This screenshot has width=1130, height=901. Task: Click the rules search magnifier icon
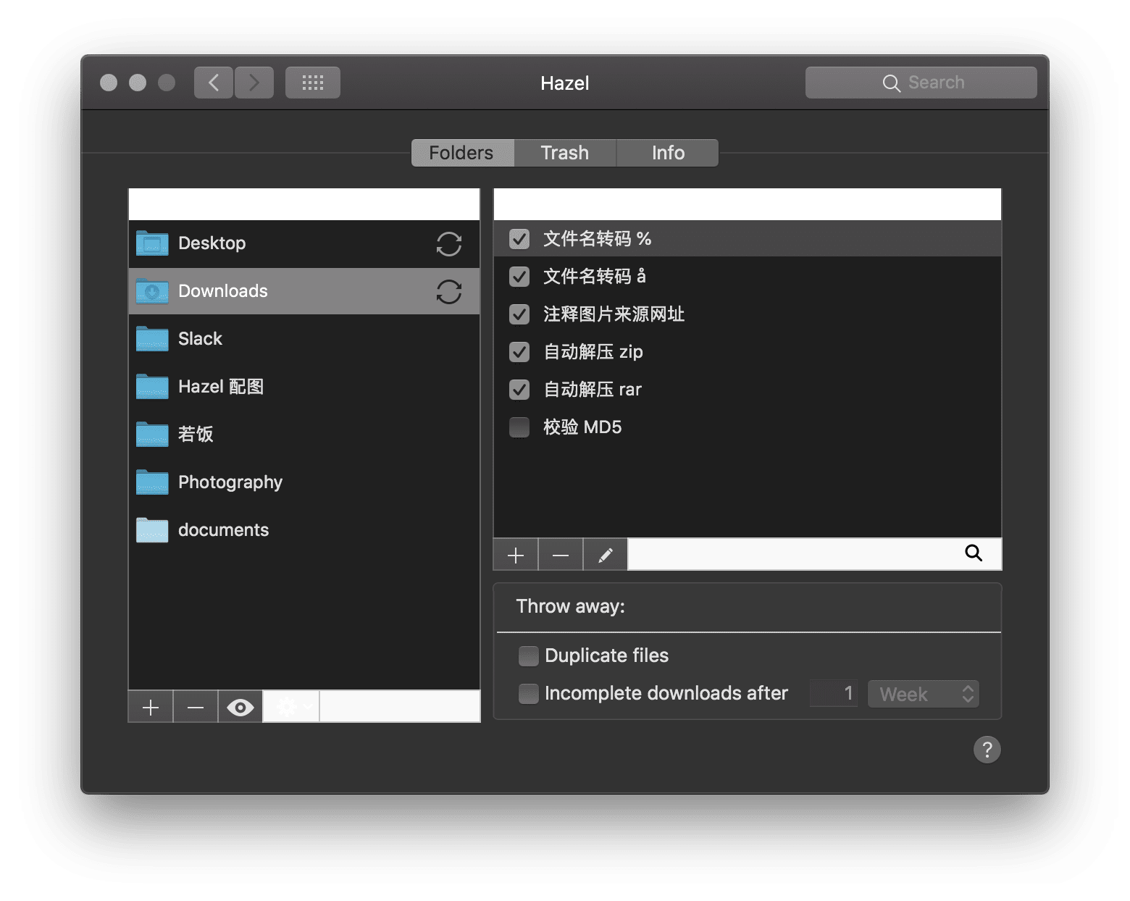(x=974, y=554)
